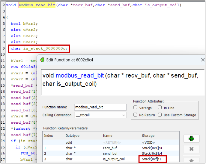Select the send_buf parameter row

[x=111, y=154]
